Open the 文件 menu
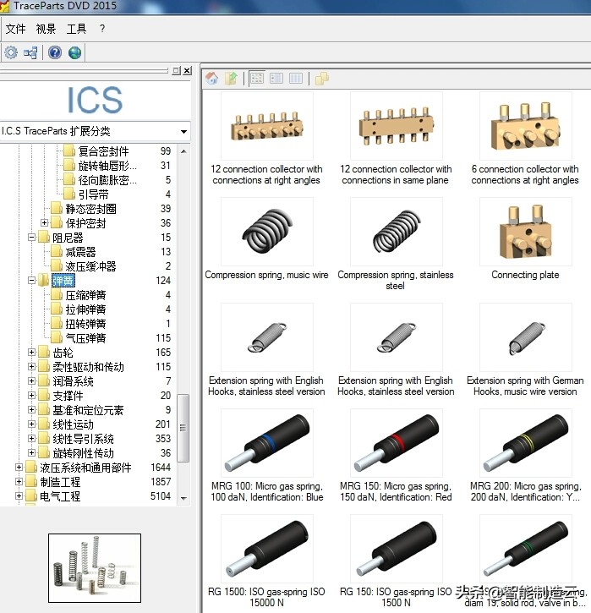 [15, 29]
